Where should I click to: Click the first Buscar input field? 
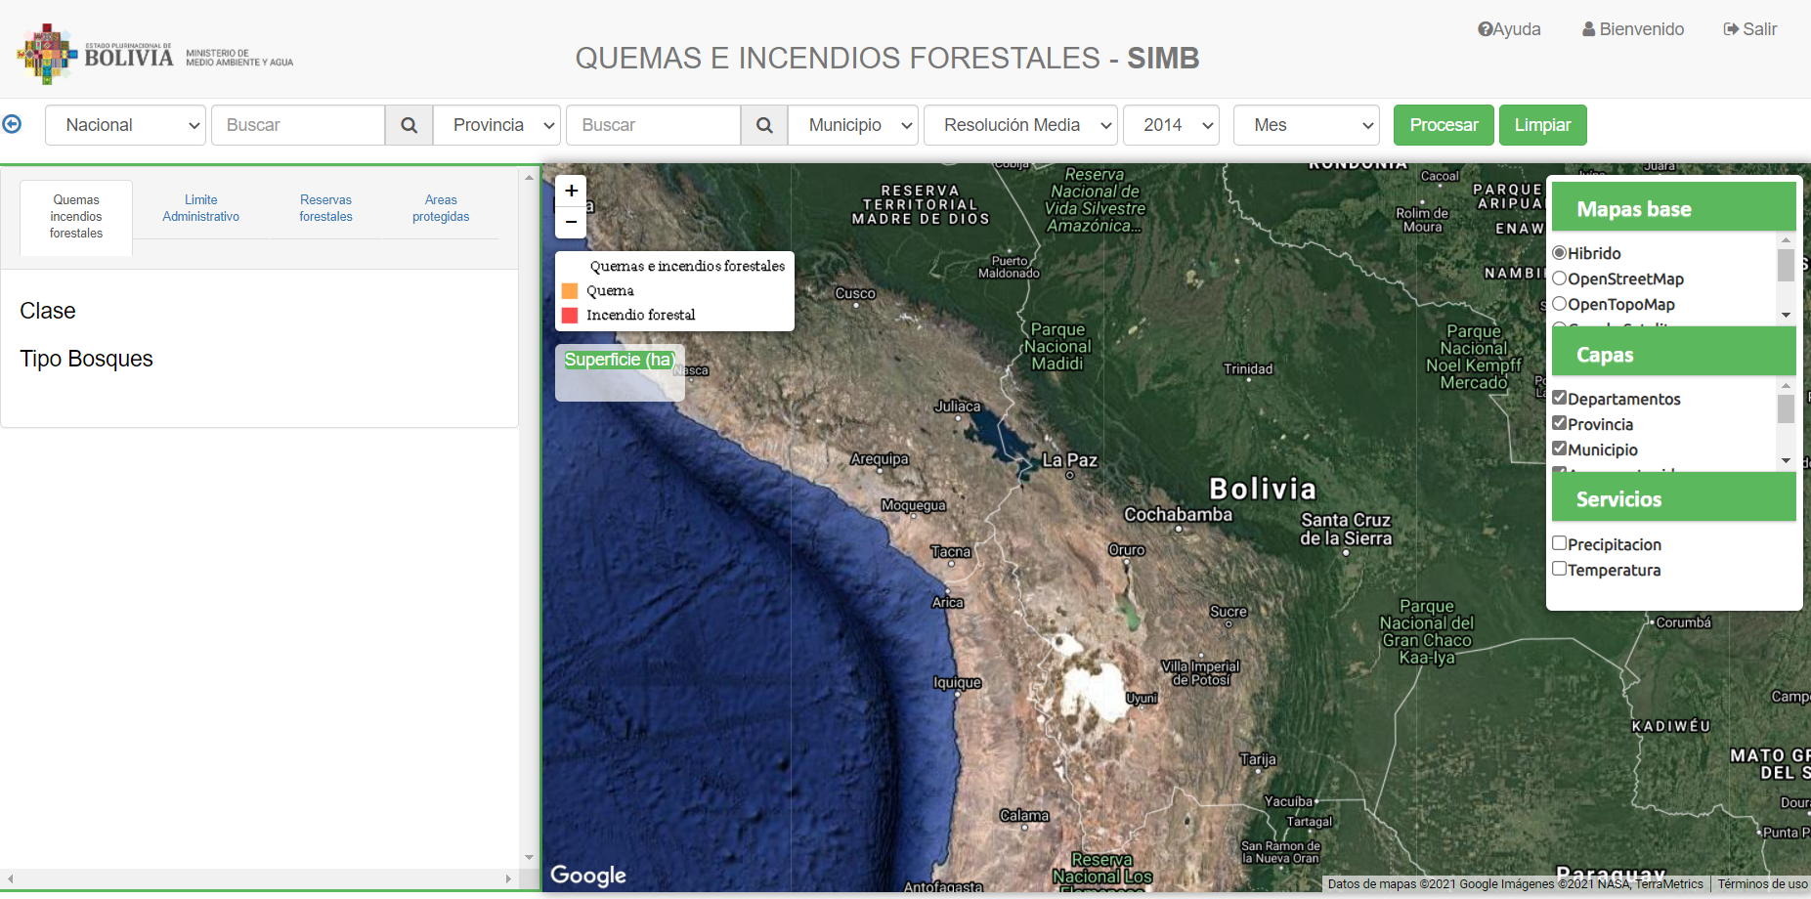298,125
